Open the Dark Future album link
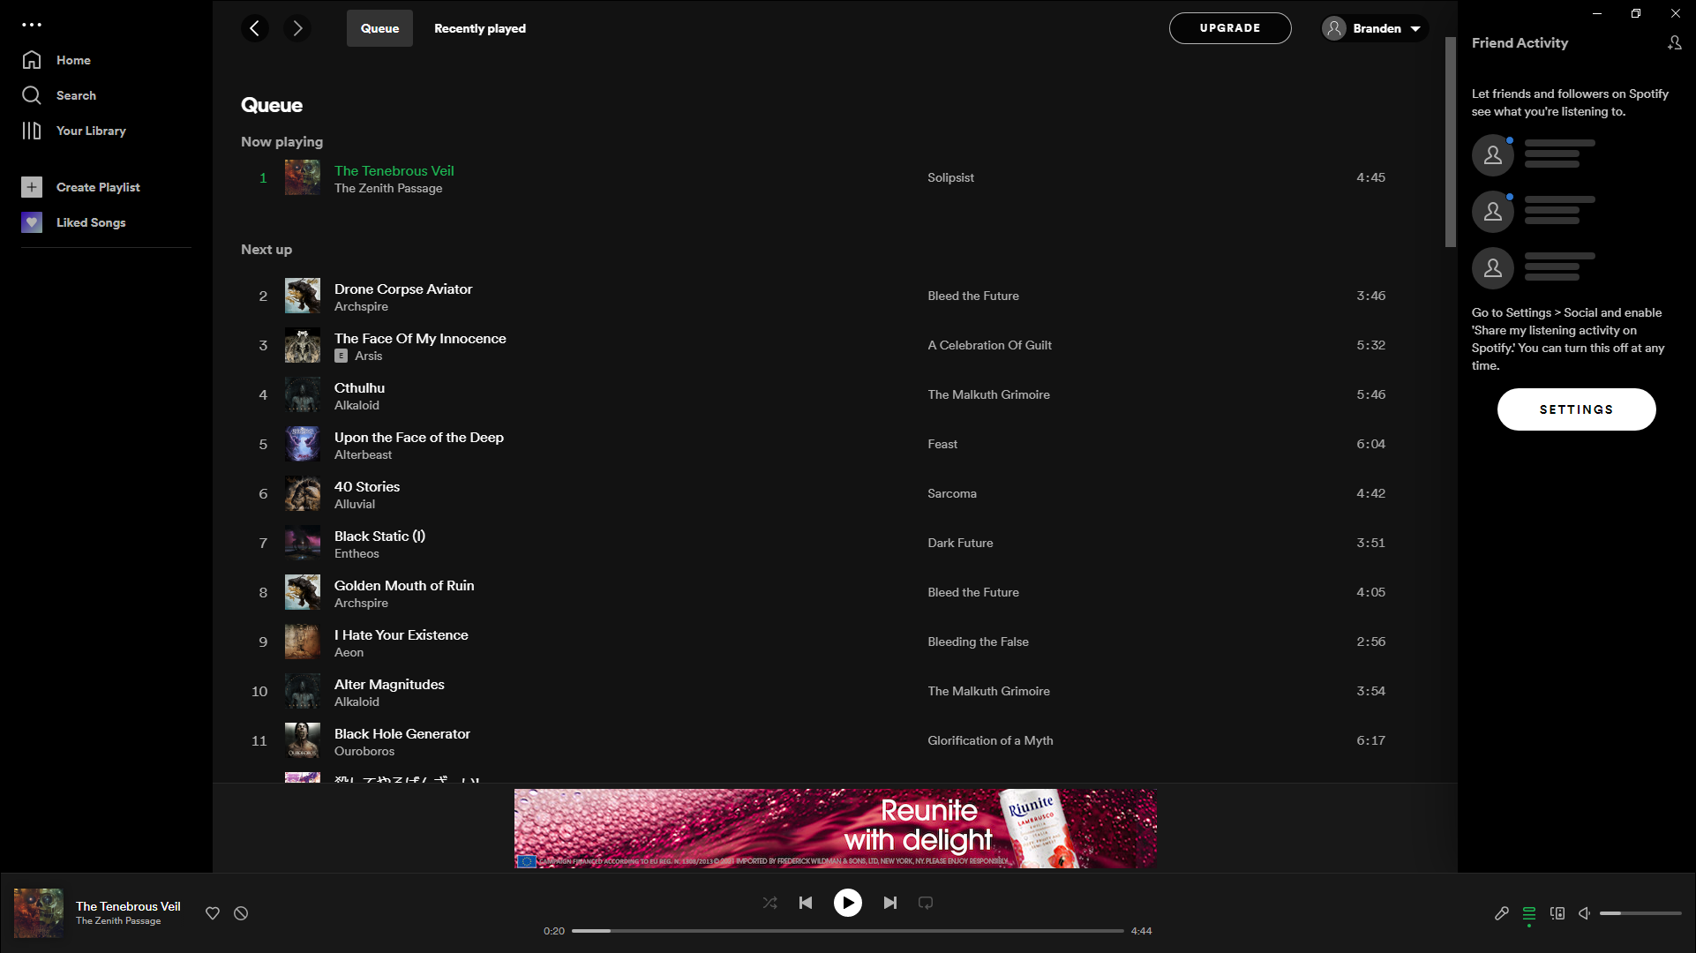1696x953 pixels. pos(960,543)
